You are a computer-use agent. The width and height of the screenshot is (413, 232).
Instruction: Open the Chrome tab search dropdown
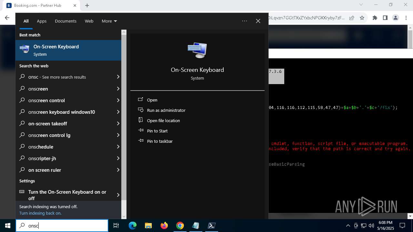361,5
